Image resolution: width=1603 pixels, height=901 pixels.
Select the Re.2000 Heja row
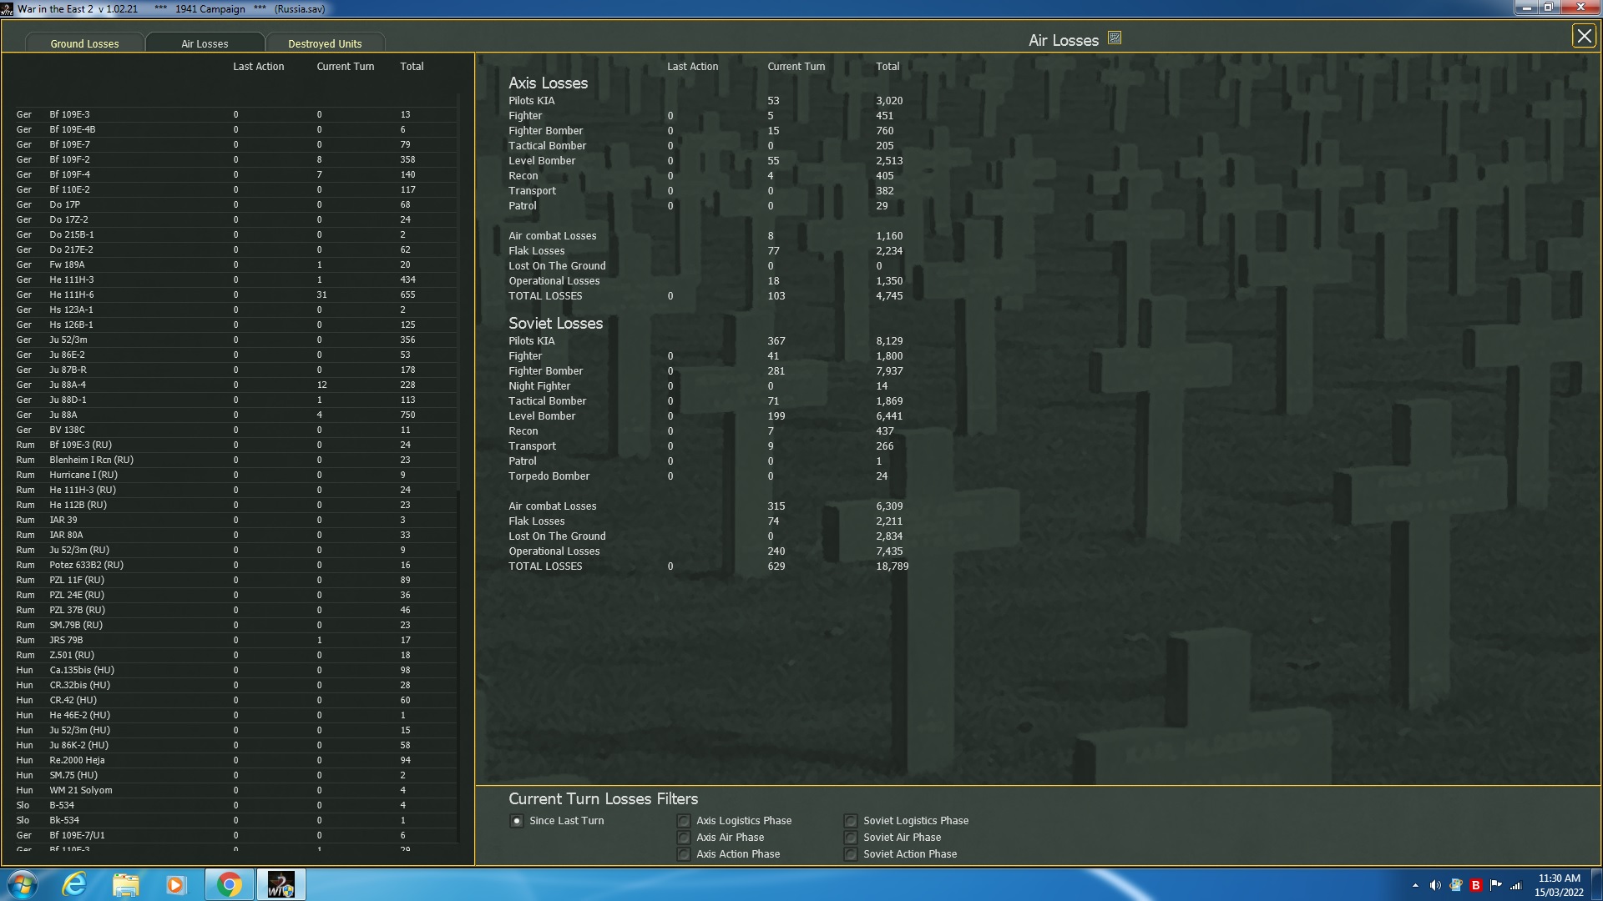pos(235,760)
